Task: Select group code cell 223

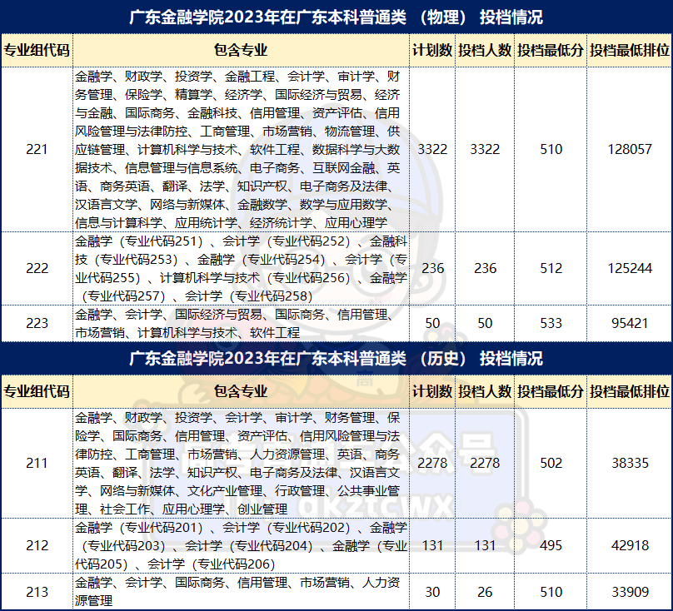Action: (x=37, y=323)
